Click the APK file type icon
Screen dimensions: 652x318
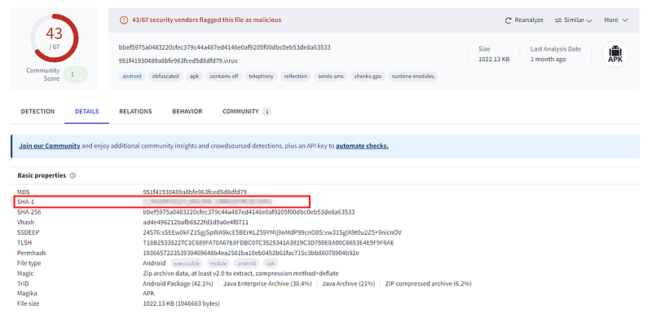(615, 55)
